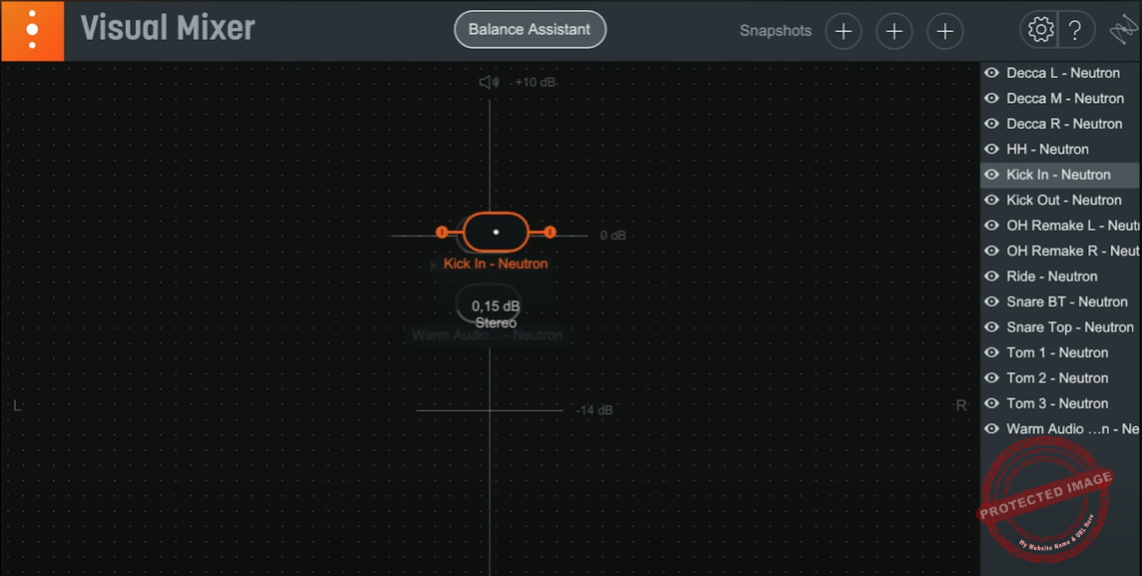Toggle the eye icon for Kick In - Neutron
This screenshot has width=1142, height=576.
point(991,175)
